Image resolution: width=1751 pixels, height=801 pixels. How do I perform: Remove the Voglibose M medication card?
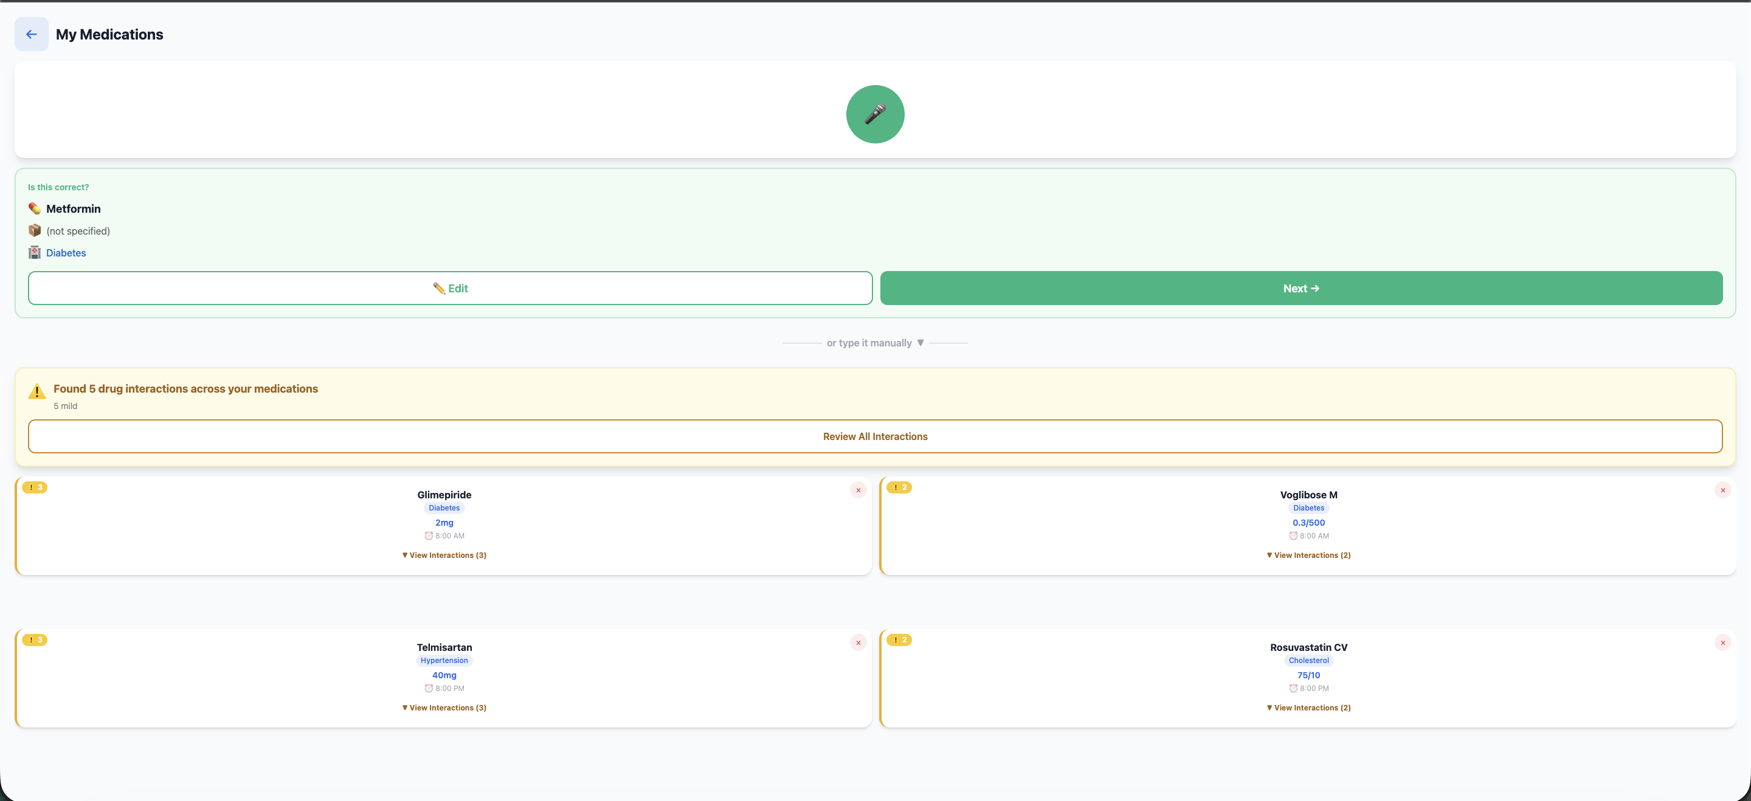click(1722, 490)
